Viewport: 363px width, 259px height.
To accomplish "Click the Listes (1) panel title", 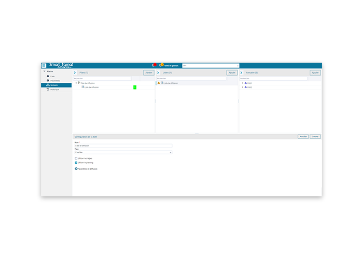I will pyautogui.click(x=167, y=73).
